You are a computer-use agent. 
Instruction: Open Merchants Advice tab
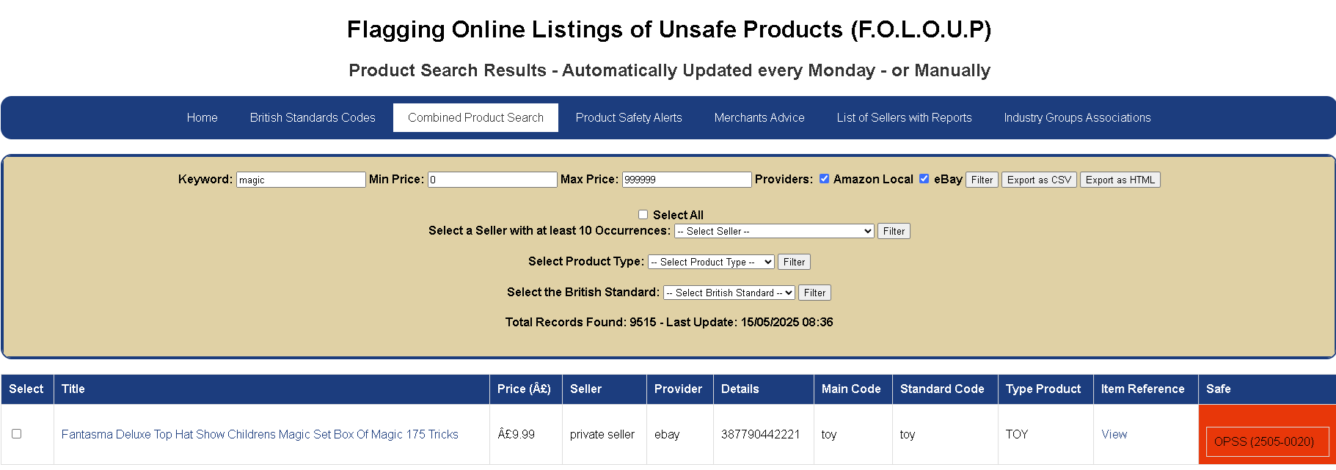point(759,117)
